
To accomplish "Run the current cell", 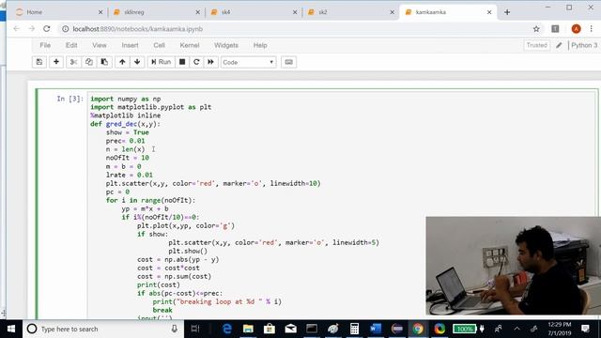I will pyautogui.click(x=161, y=62).
